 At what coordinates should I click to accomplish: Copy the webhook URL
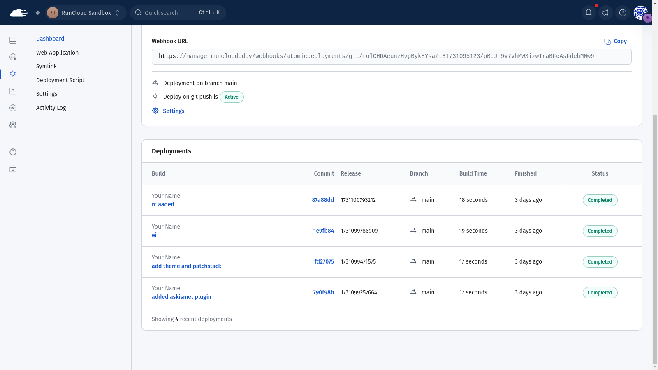(x=616, y=41)
